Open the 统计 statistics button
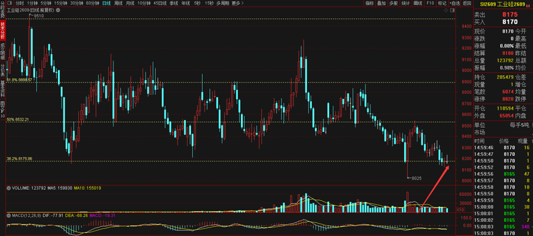533x236 pixels. click(405, 4)
